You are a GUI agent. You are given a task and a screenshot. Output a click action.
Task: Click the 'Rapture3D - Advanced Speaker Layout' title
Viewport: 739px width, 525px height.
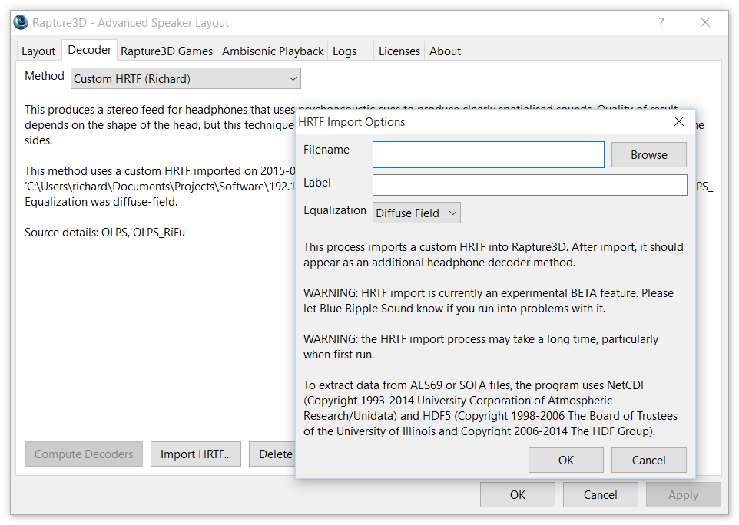click(x=131, y=22)
